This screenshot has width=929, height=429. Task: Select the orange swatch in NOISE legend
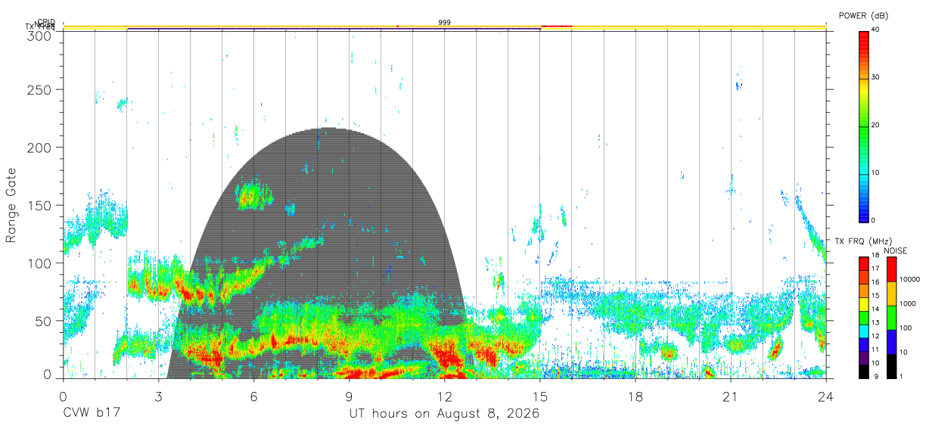click(891, 294)
